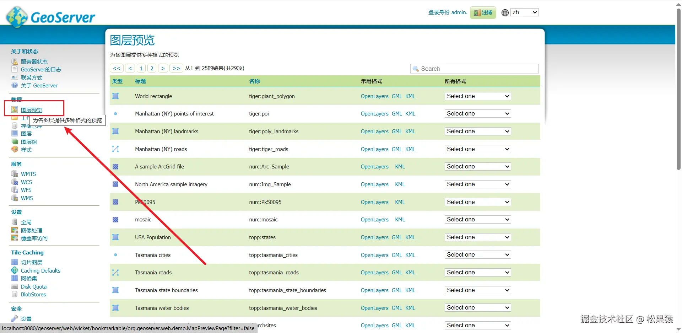The height and width of the screenshot is (333, 682).
Task: Click the layer name nurc:Img_Sample
Action: [270, 184]
